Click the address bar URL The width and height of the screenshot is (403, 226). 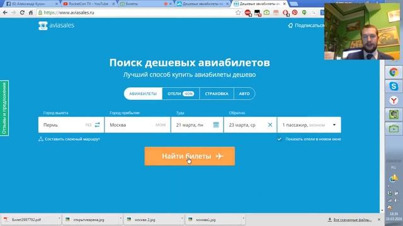69,13
